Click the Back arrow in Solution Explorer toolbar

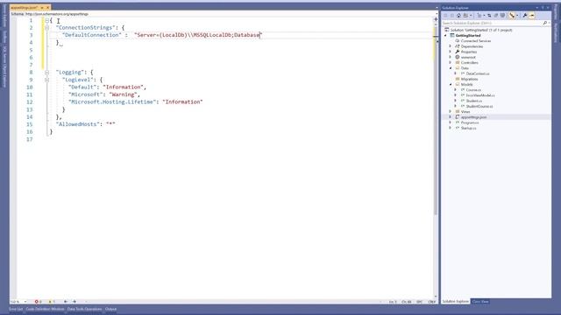pos(445,16)
